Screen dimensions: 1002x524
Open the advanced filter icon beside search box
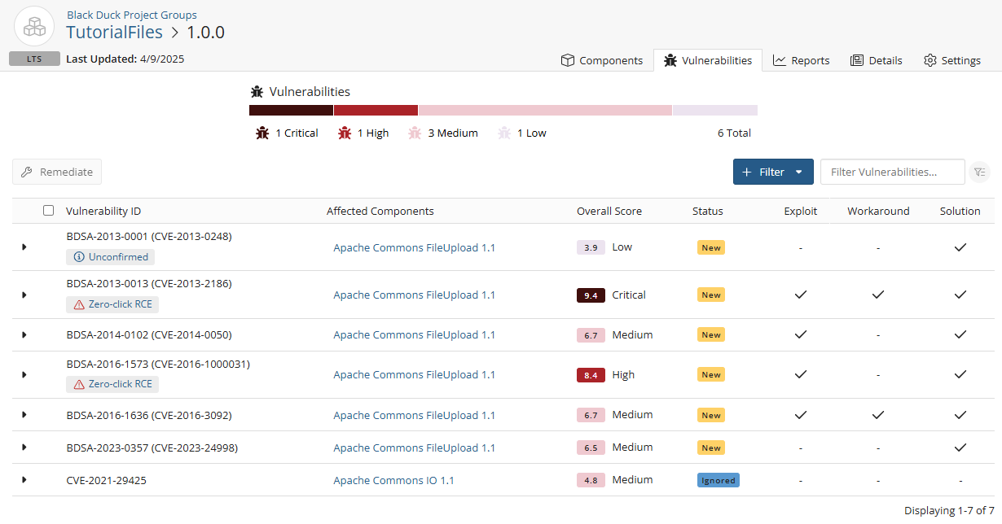pyautogui.click(x=980, y=172)
